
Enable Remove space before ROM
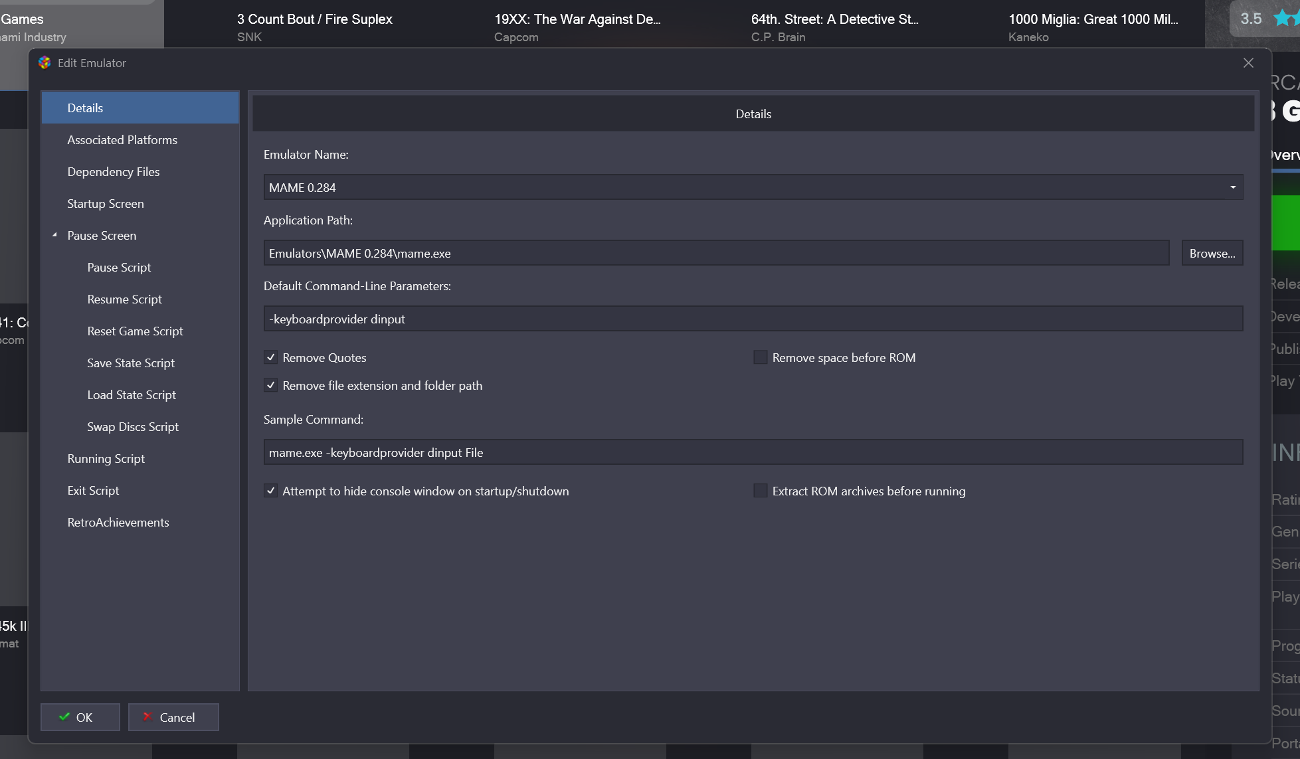(760, 358)
